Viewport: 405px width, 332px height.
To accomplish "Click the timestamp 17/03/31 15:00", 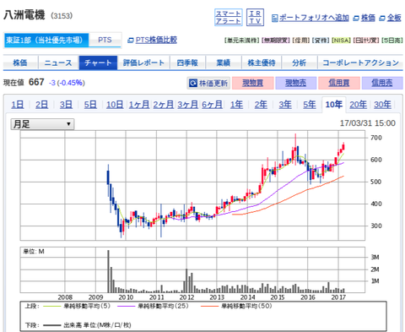I will pyautogui.click(x=368, y=123).
